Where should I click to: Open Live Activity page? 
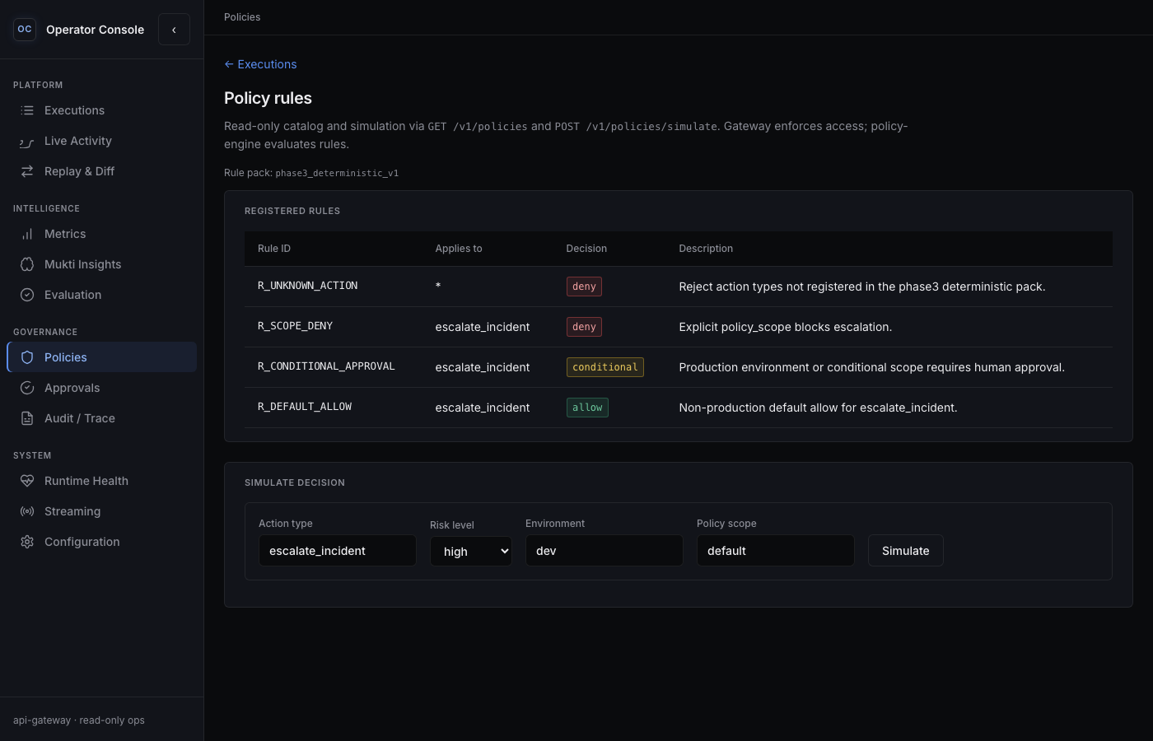coord(102,141)
